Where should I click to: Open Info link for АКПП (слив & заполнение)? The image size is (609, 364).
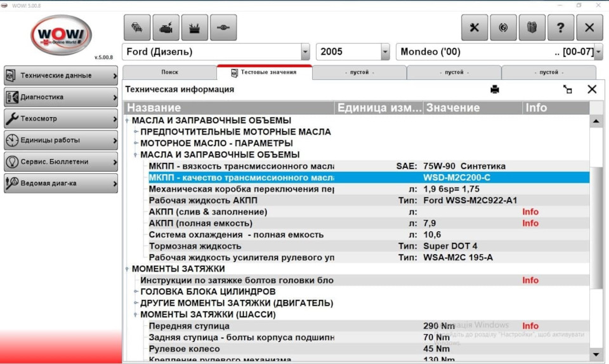[x=530, y=212]
